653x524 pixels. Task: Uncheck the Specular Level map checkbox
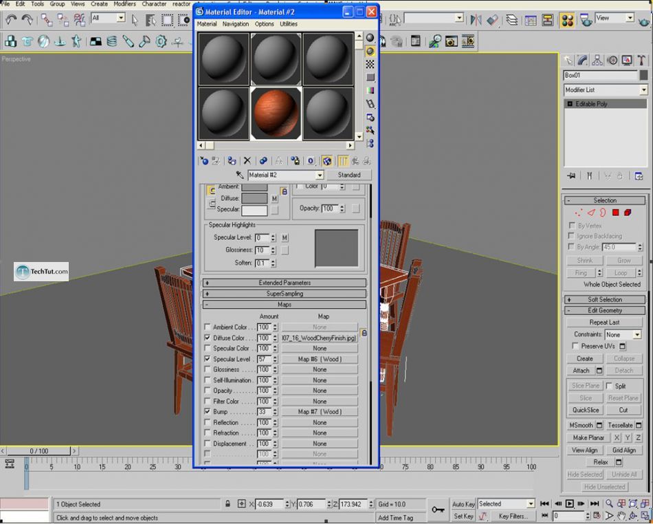(x=208, y=359)
